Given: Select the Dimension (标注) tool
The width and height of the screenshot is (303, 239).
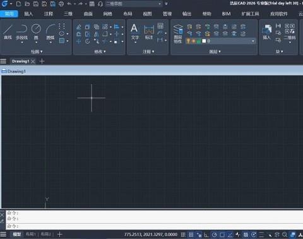Looking at the screenshot, I should point(149,32).
